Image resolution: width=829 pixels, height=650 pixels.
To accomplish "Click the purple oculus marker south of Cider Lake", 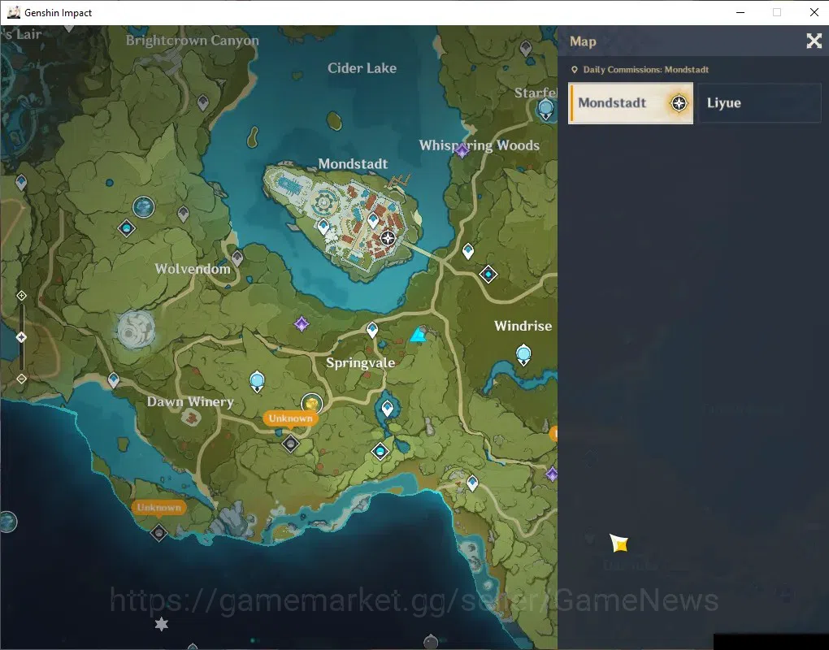I will pyautogui.click(x=302, y=323).
